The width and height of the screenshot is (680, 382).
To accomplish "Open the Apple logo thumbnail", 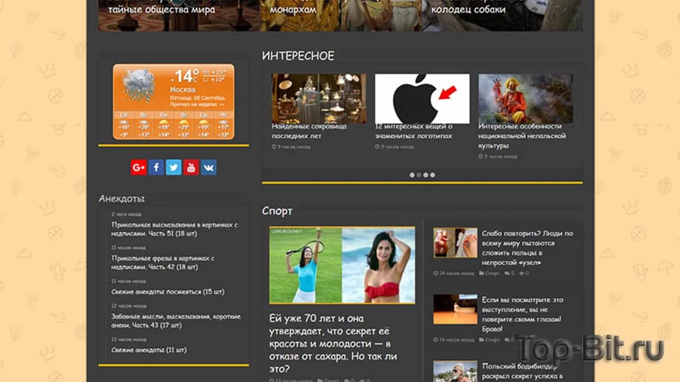I will click(422, 98).
